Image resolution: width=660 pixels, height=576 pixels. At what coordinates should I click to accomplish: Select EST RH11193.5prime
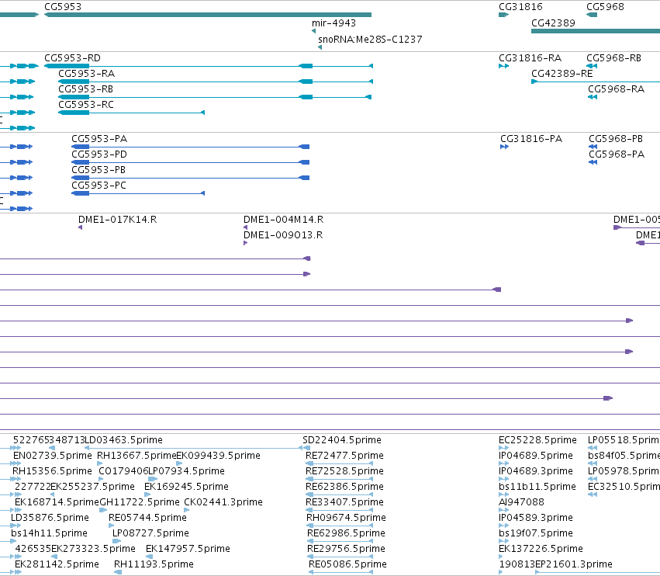154,564
